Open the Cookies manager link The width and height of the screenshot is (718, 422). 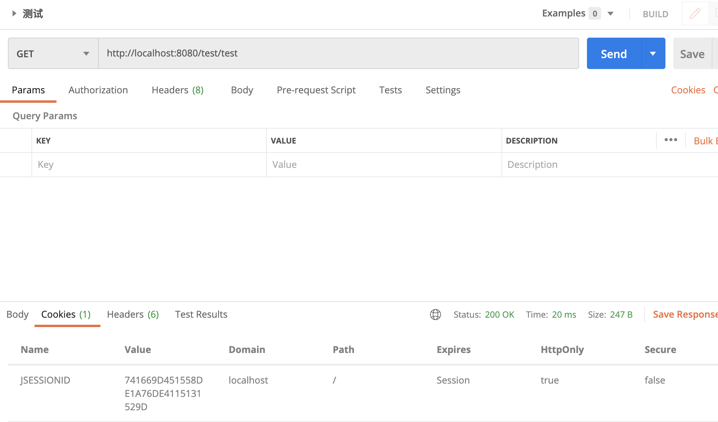[688, 90]
